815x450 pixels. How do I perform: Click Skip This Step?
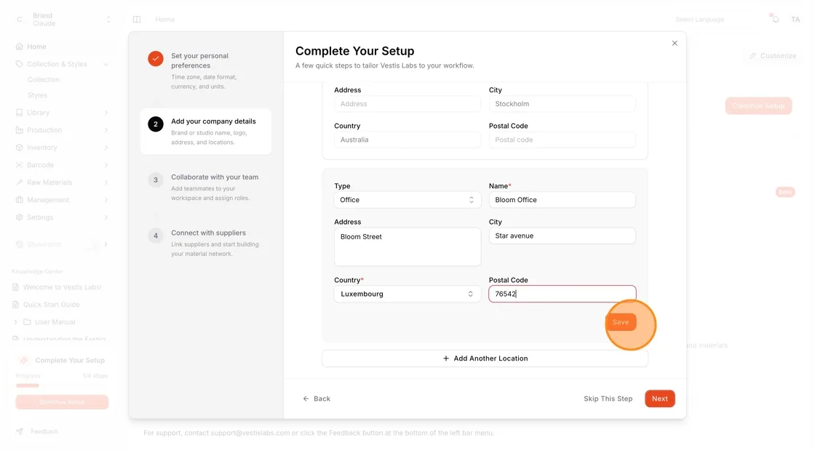point(608,398)
